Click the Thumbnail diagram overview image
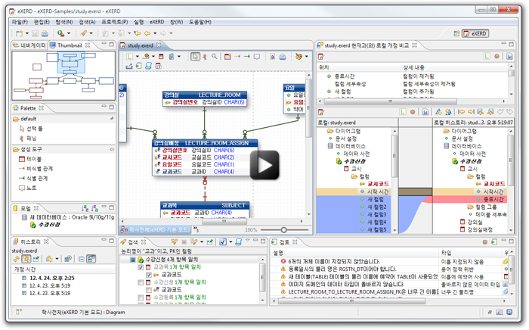 coord(63,76)
